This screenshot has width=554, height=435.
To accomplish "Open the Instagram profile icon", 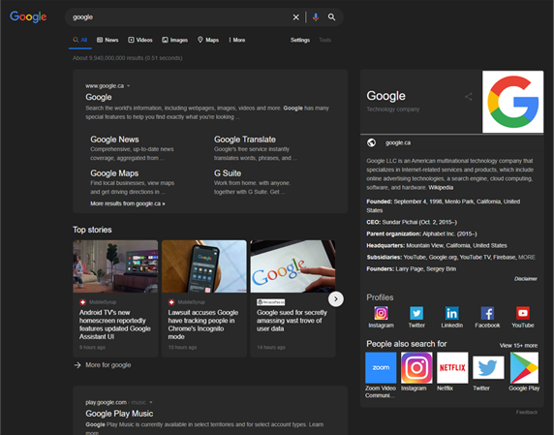I will point(381,313).
